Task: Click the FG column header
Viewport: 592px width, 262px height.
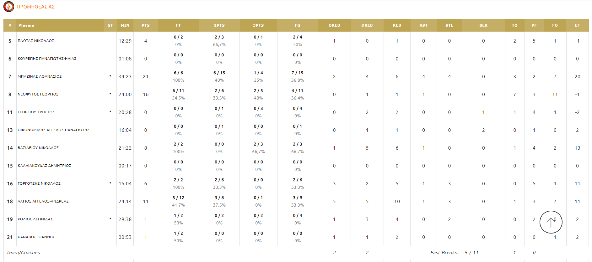Action: tap(297, 25)
